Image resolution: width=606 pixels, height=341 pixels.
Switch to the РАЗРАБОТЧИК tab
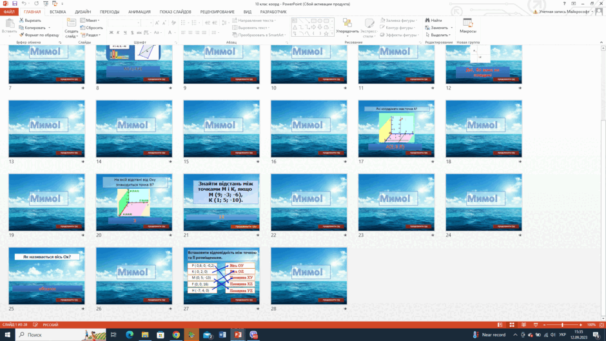pyautogui.click(x=273, y=12)
